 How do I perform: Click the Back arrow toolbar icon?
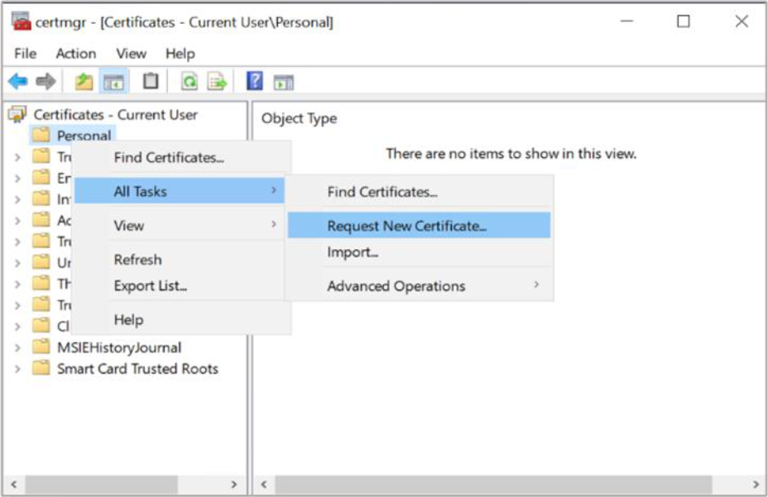[17, 82]
